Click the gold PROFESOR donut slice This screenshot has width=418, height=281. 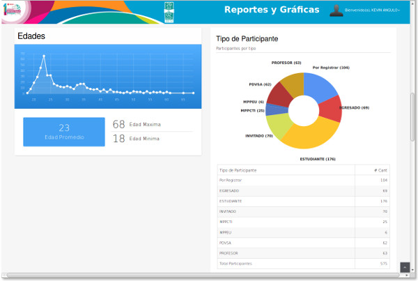[293, 84]
